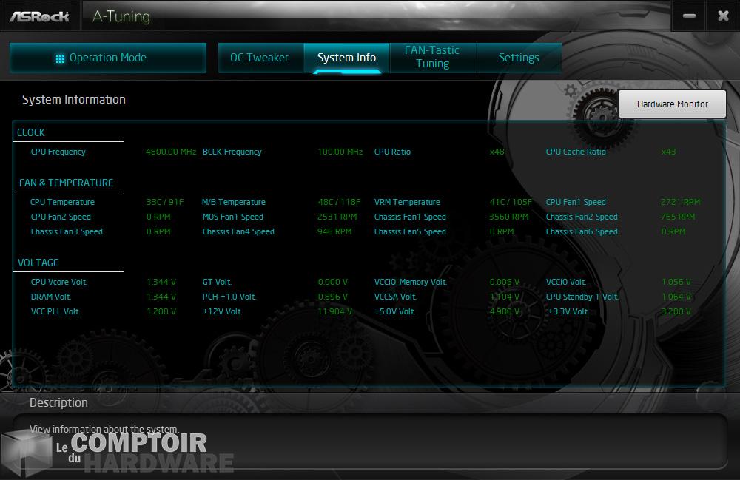Click the ASRock logo in title bar
Screen dimensions: 740x480
click(x=39, y=16)
